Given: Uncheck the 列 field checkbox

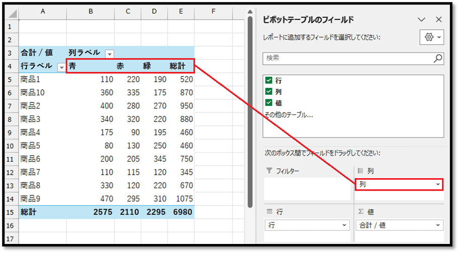Looking at the screenshot, I should tap(269, 92).
